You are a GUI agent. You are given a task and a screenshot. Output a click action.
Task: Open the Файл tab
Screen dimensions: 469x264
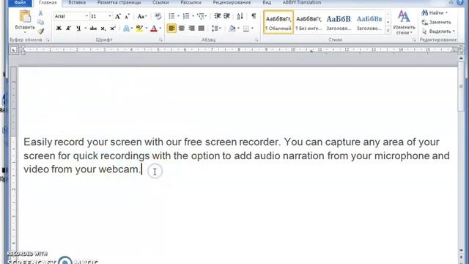pyautogui.click(x=20, y=3)
